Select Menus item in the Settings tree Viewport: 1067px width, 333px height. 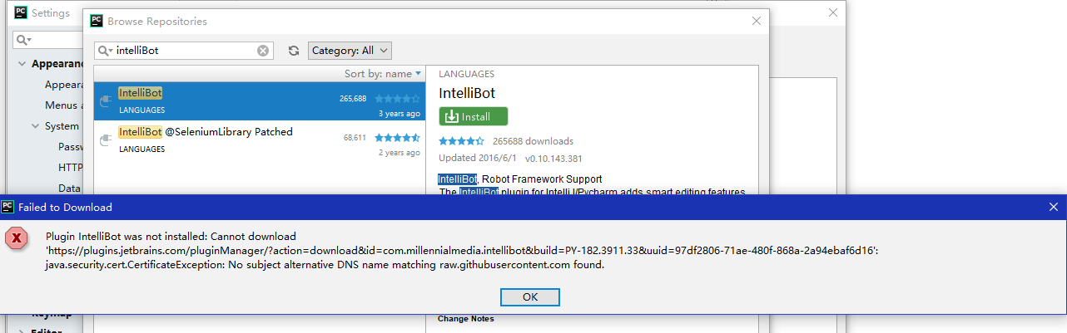click(64, 105)
